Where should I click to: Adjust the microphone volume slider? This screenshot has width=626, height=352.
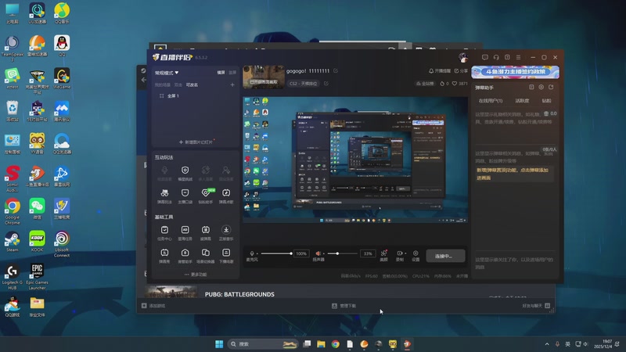(x=276, y=253)
